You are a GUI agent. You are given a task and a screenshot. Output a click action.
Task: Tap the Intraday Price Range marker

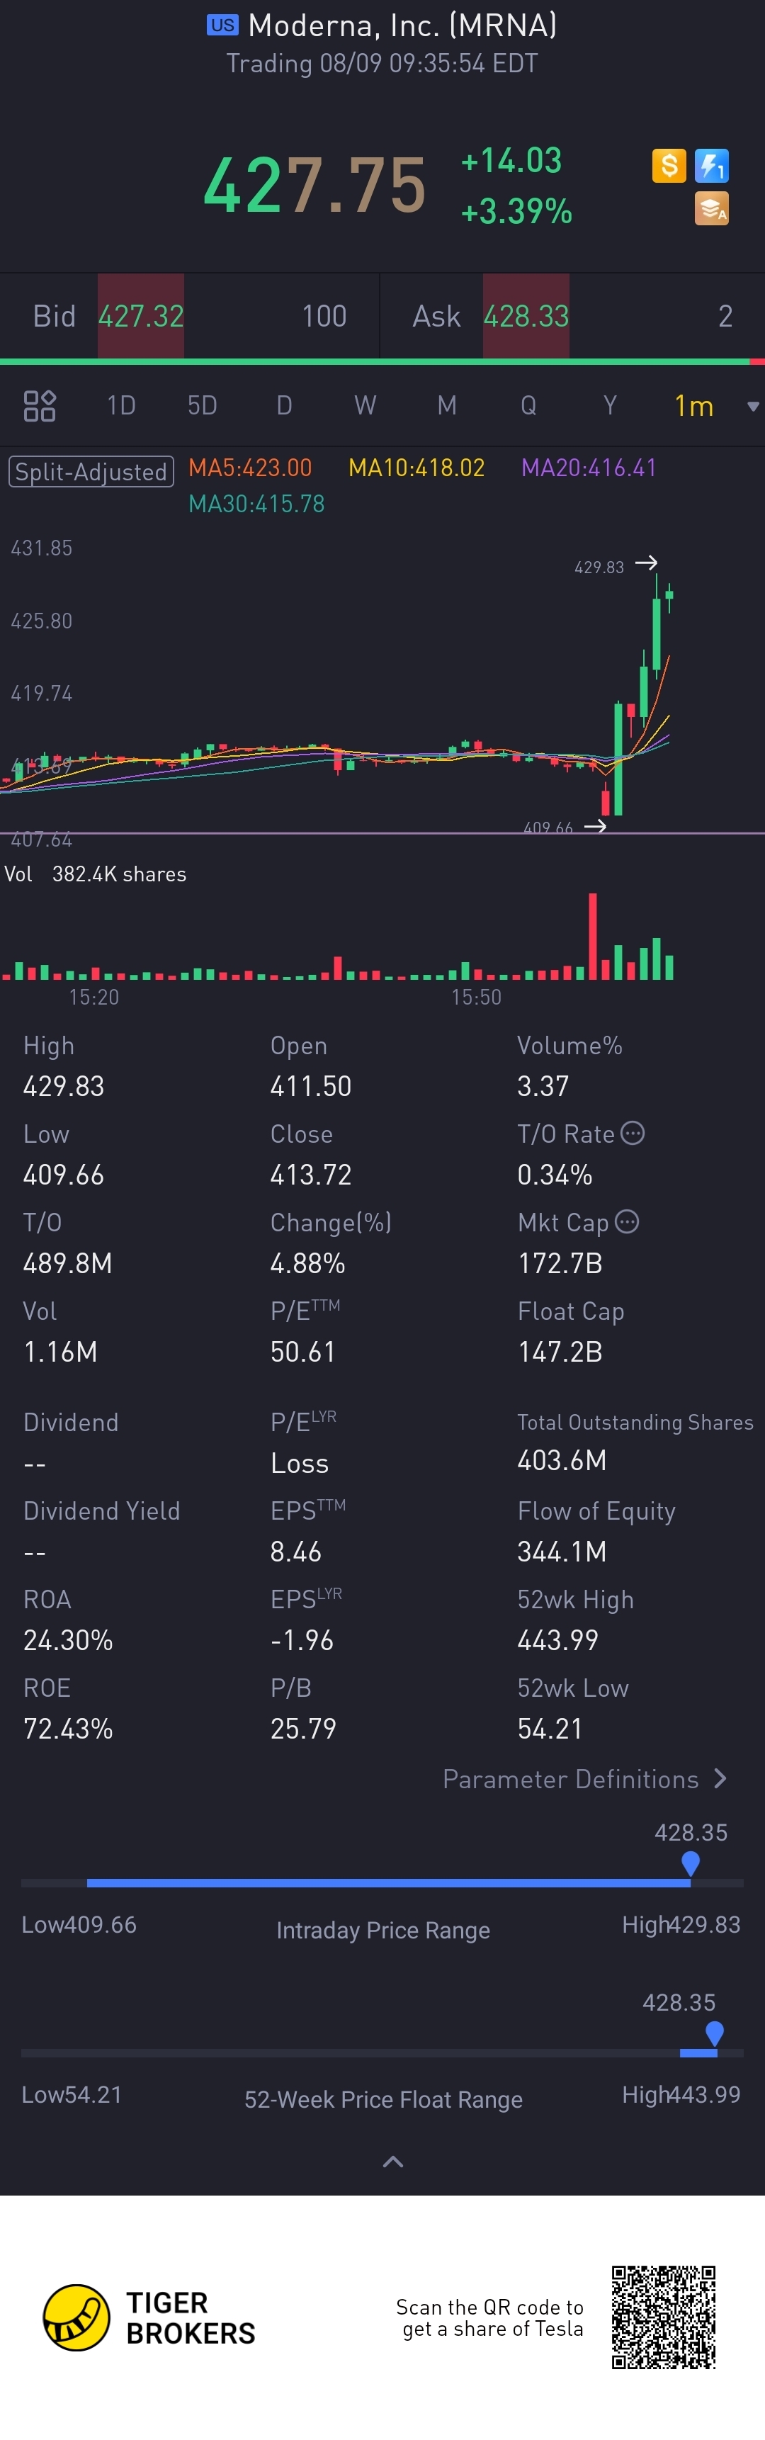pos(690,1863)
